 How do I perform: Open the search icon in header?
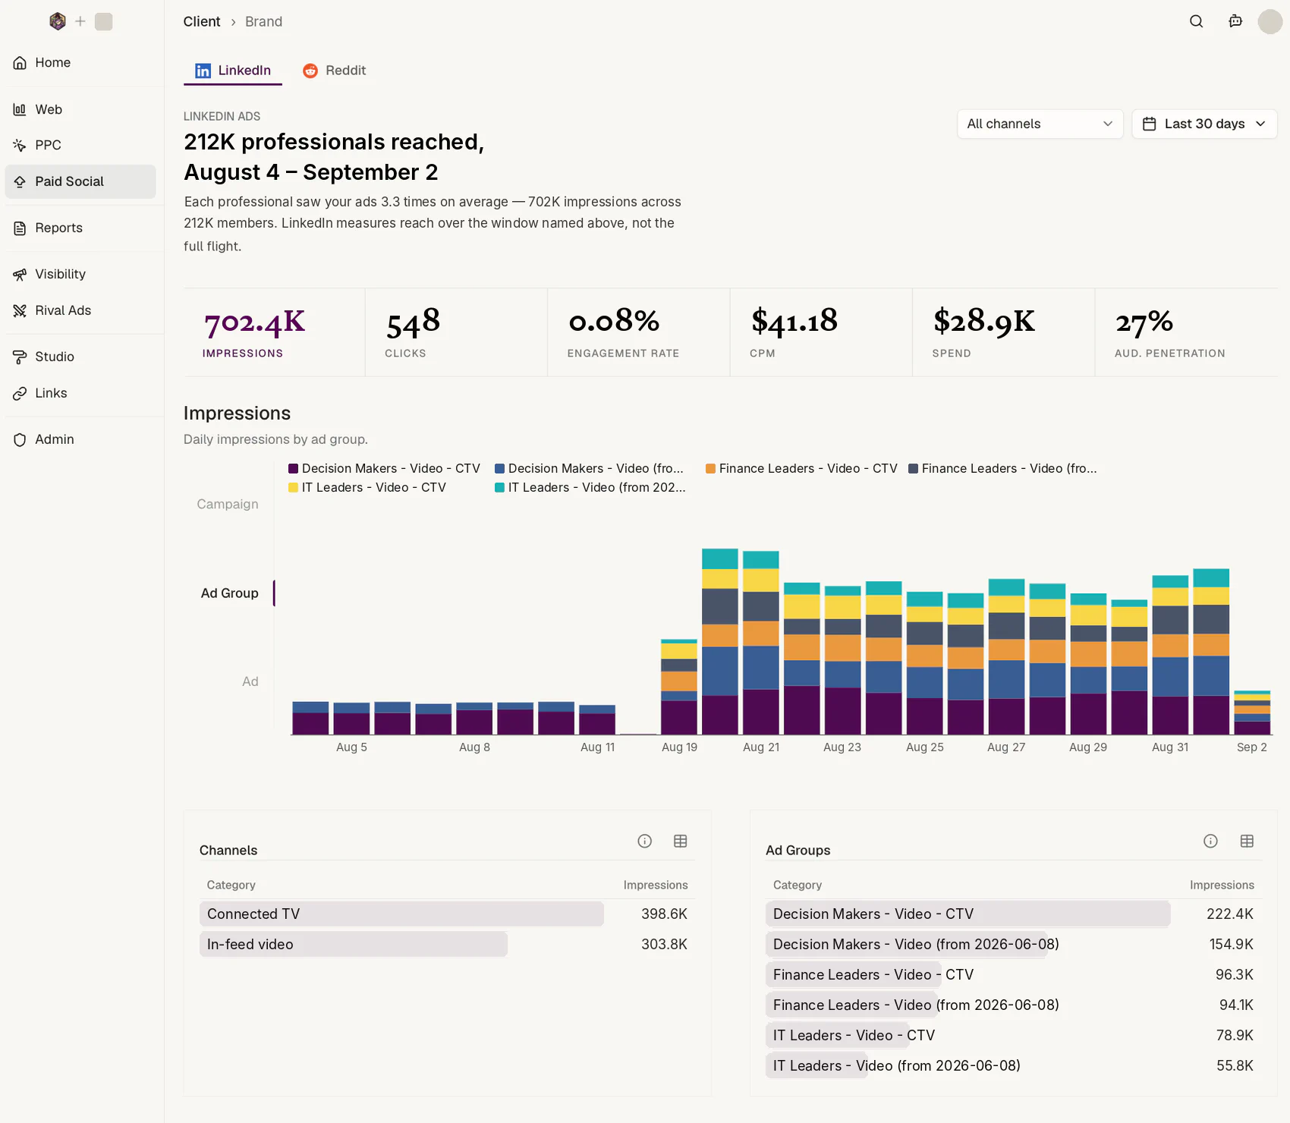coord(1196,21)
